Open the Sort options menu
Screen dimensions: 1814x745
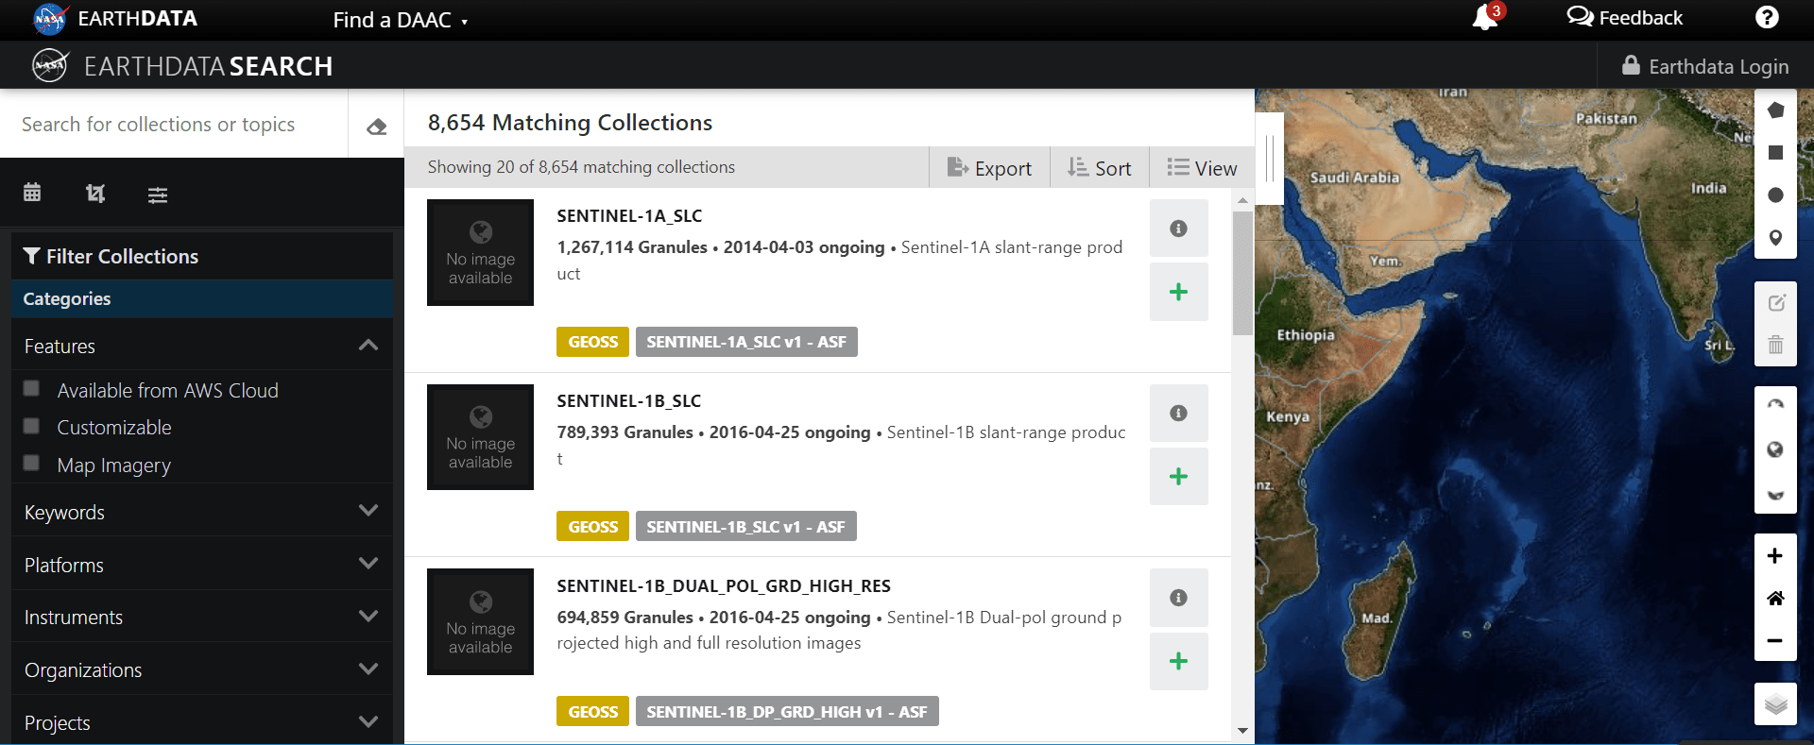1100,168
